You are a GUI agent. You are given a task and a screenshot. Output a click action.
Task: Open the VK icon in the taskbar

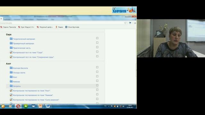(x=33, y=106)
